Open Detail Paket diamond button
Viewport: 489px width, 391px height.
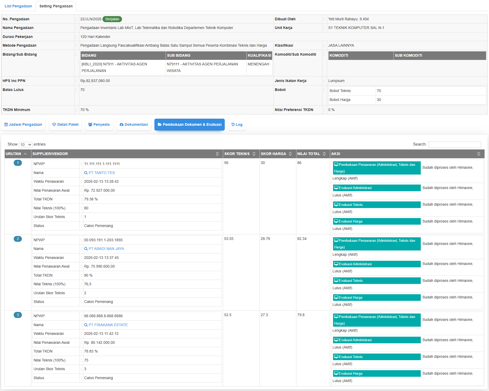[65, 124]
